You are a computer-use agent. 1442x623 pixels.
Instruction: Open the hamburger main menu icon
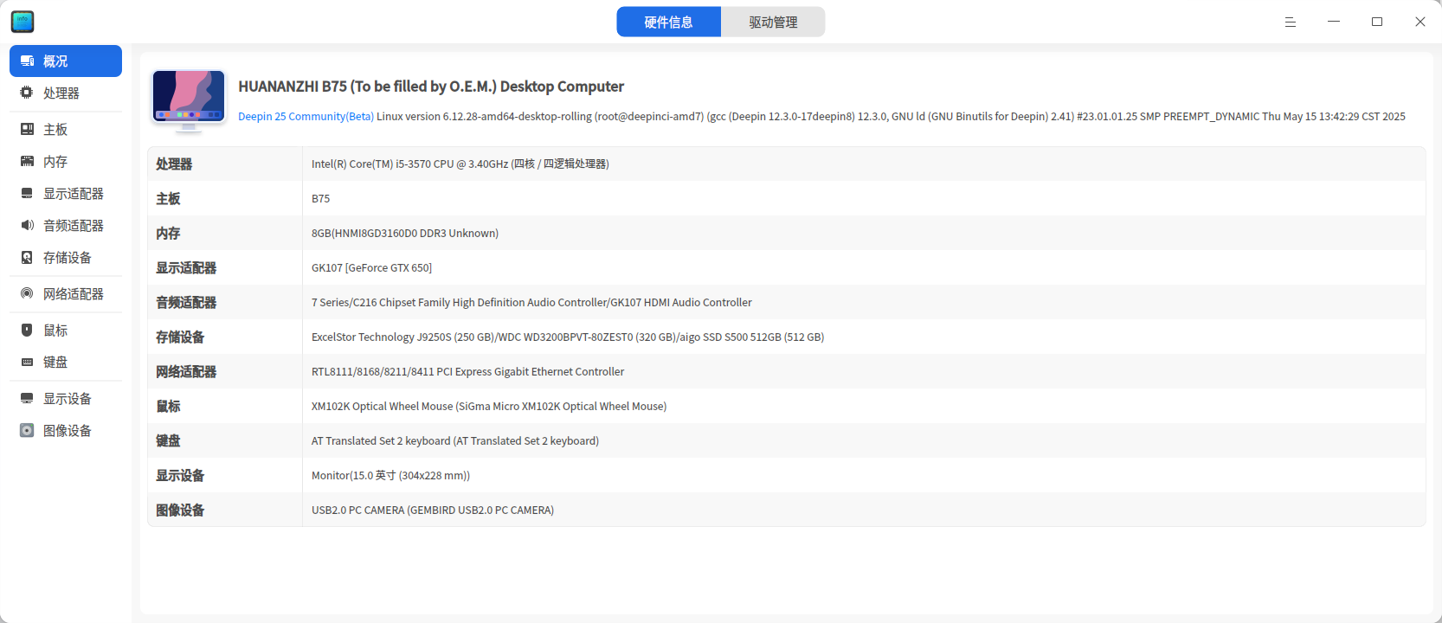coord(1291,22)
